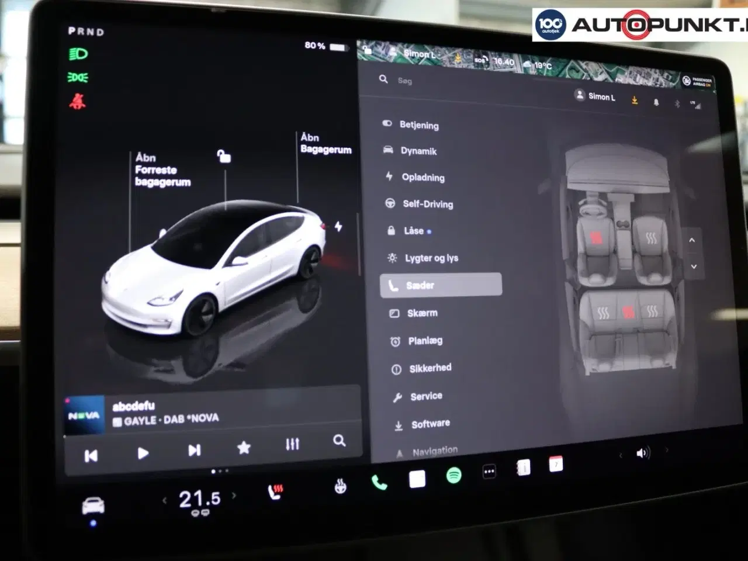Tap the Passenger Airbag status indicator

click(697, 82)
